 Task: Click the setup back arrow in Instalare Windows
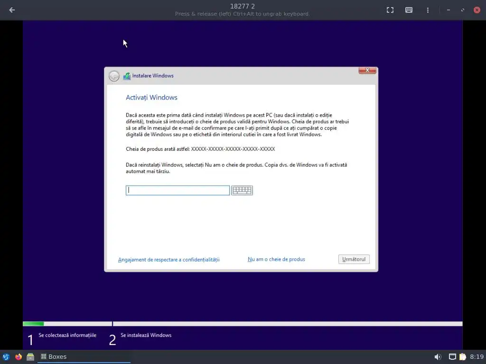[114, 76]
